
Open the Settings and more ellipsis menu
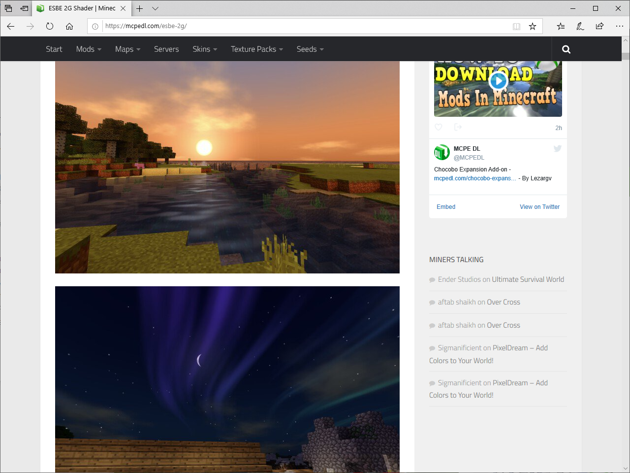619,26
